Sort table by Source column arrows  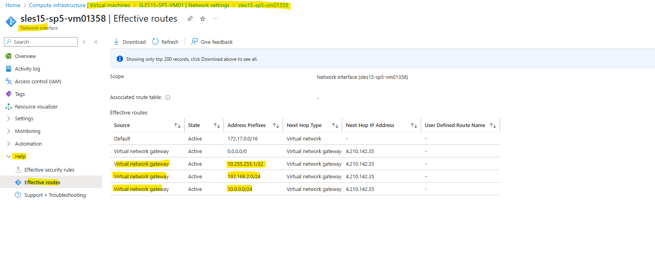(x=177, y=125)
